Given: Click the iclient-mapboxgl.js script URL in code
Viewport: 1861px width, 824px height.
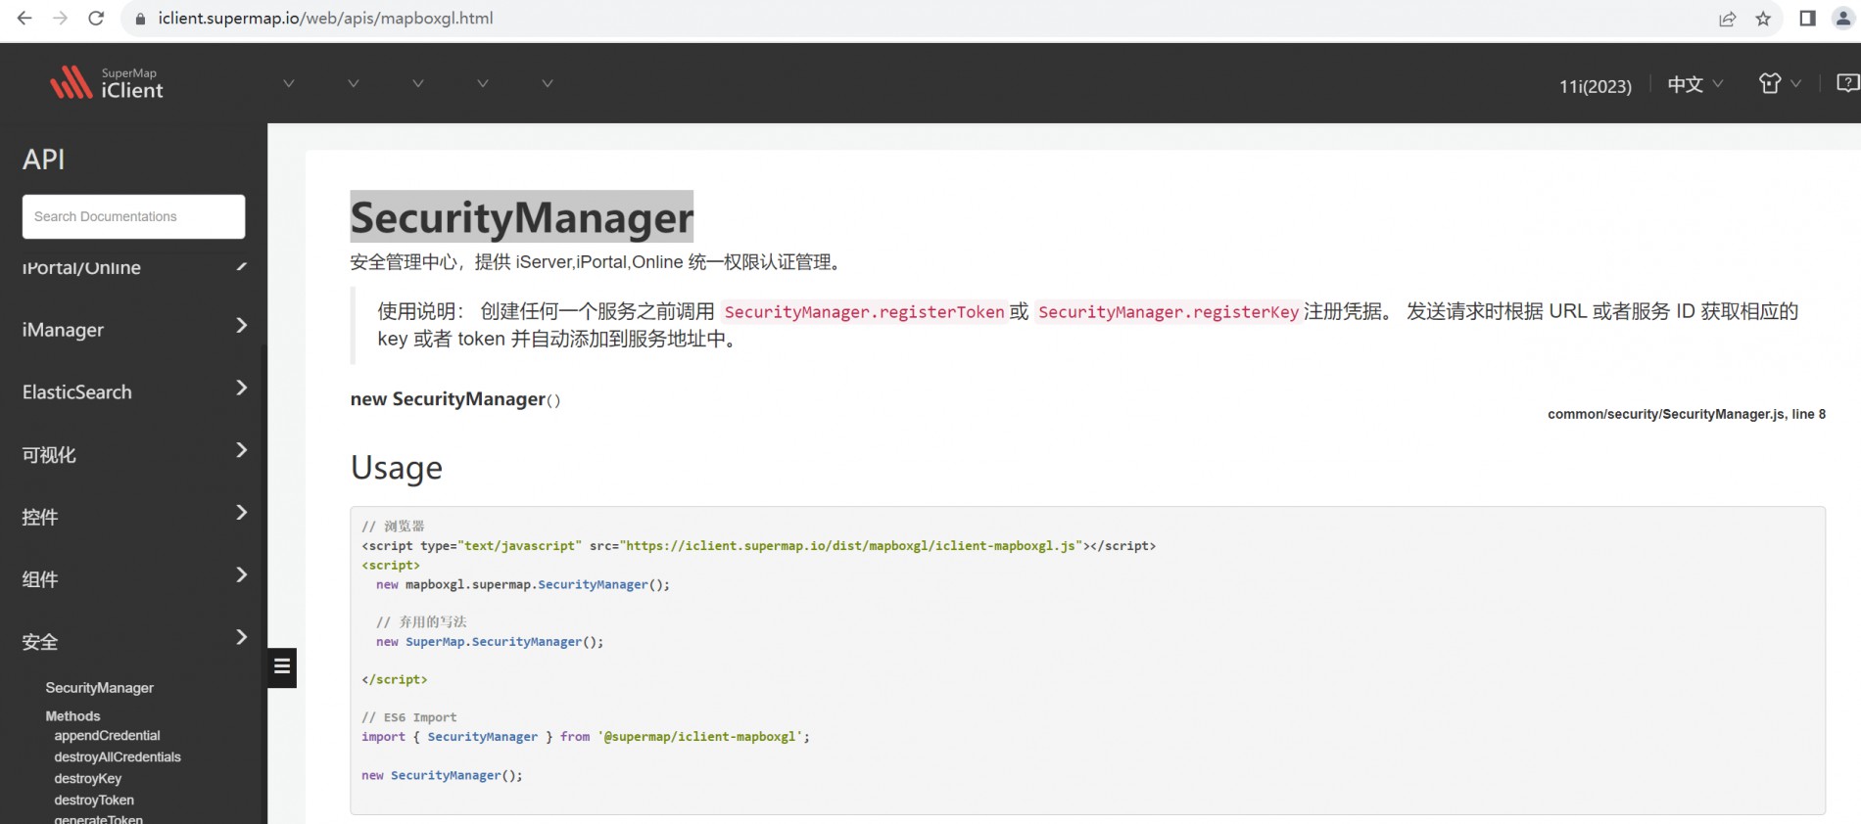Looking at the screenshot, I should [852, 546].
